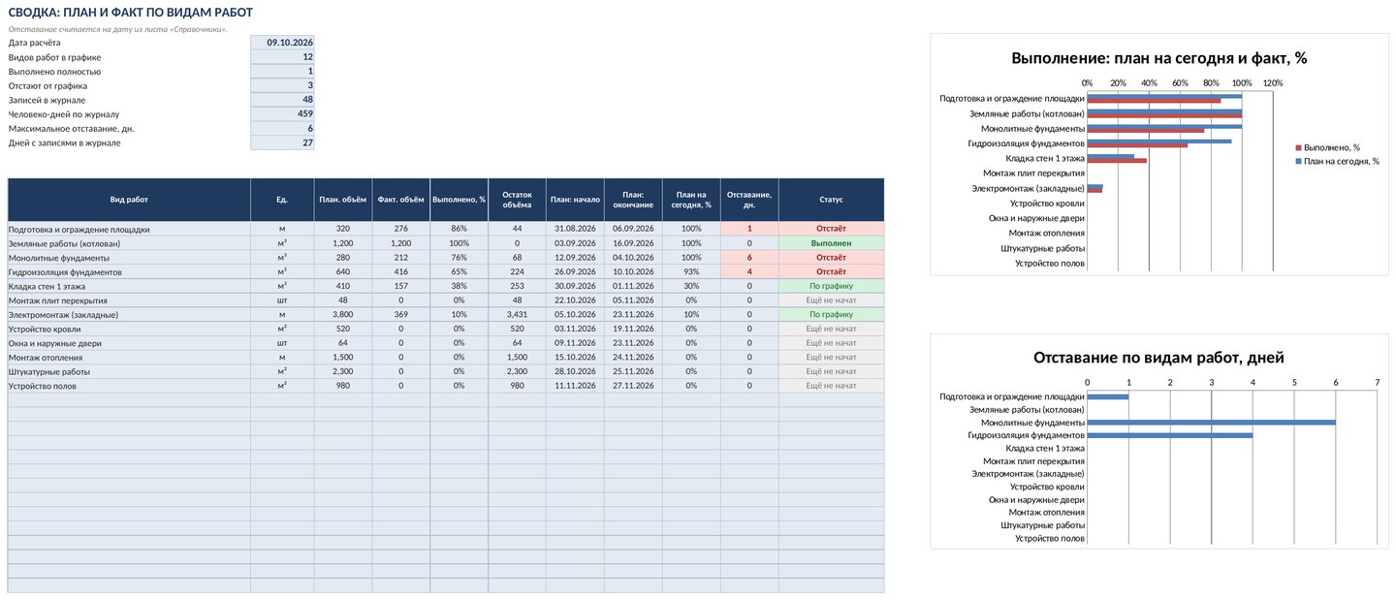Select the "Электромонтаж (закладные)" table cell

point(129,315)
